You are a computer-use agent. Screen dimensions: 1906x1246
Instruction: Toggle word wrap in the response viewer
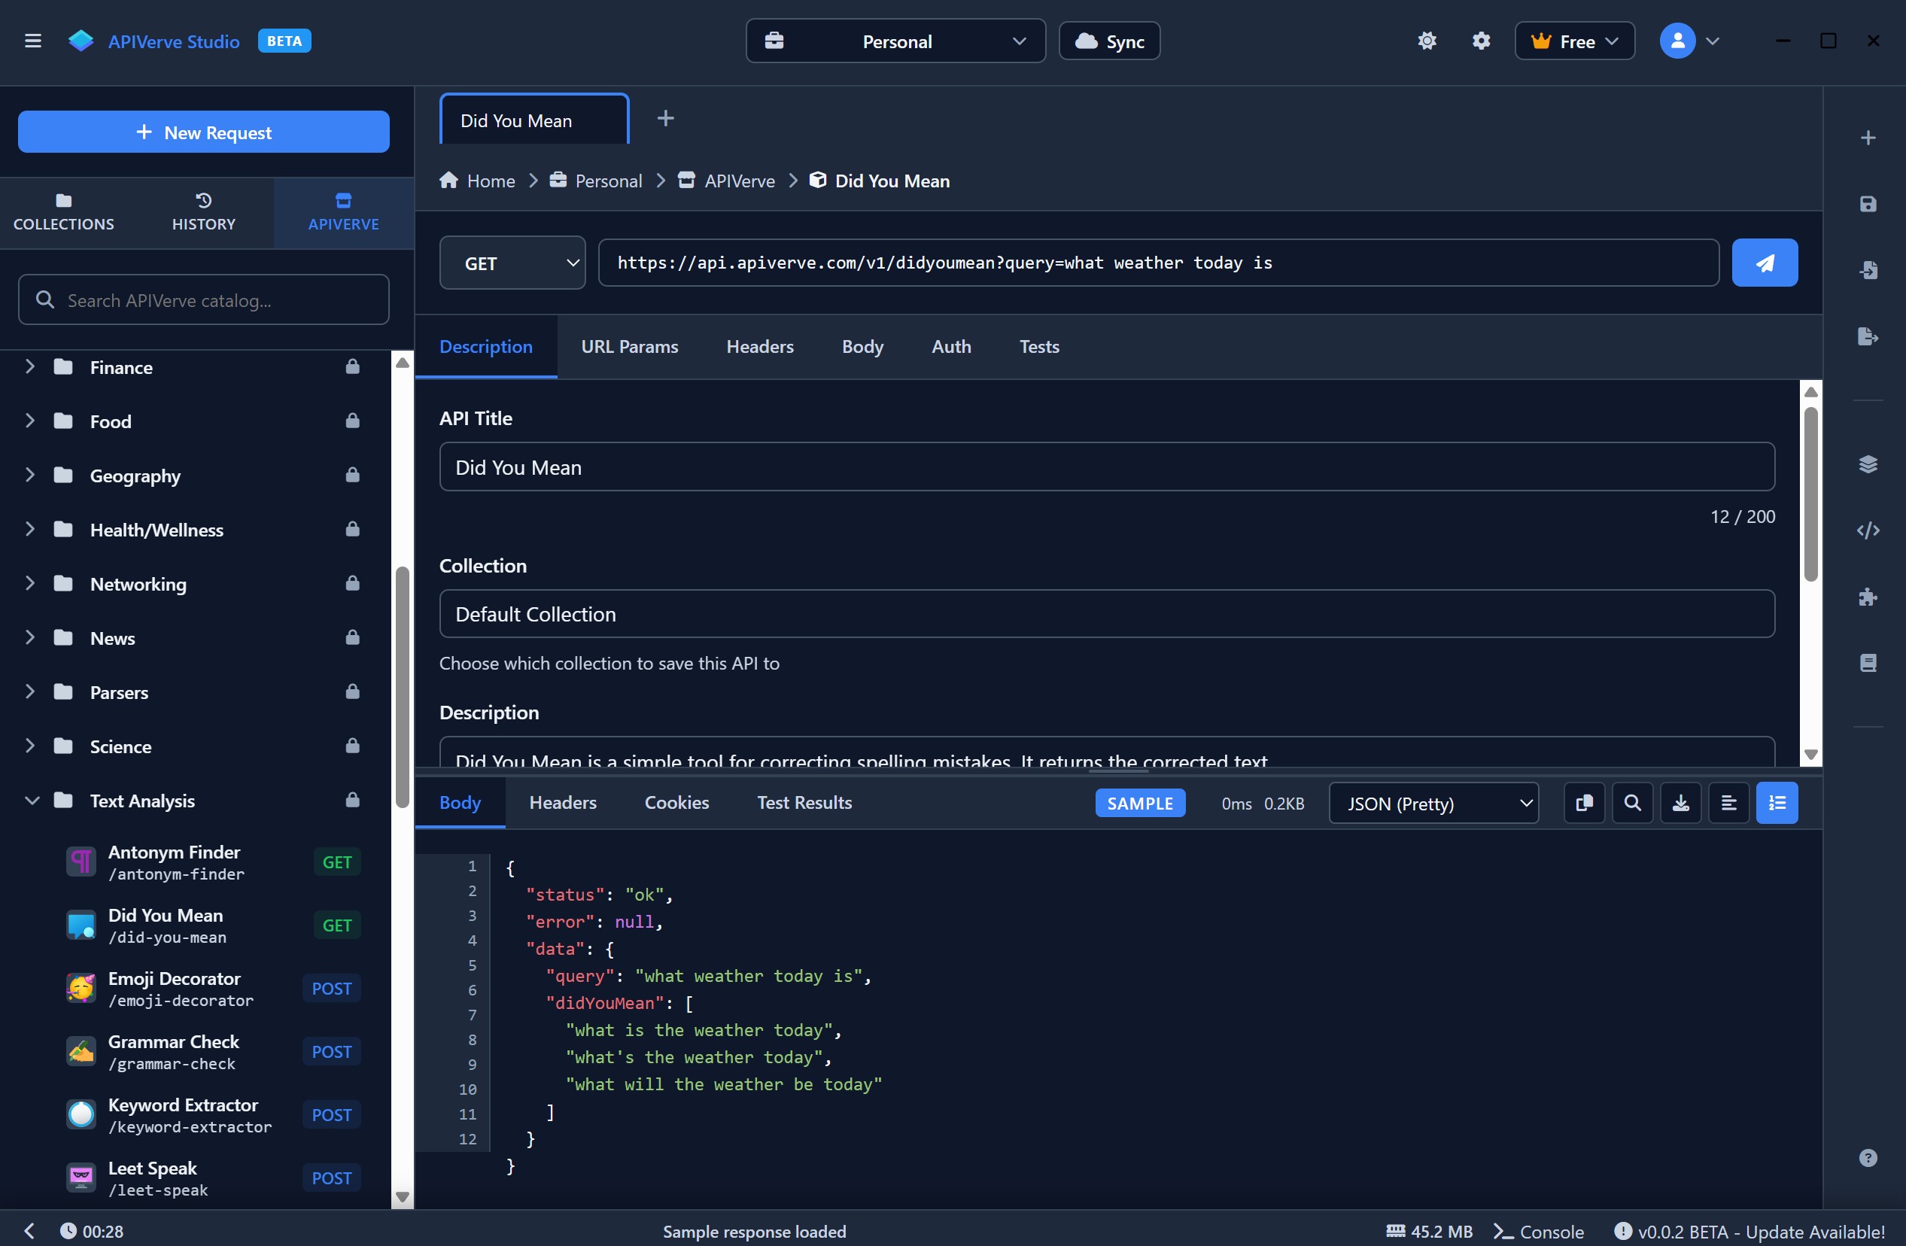pyautogui.click(x=1728, y=802)
